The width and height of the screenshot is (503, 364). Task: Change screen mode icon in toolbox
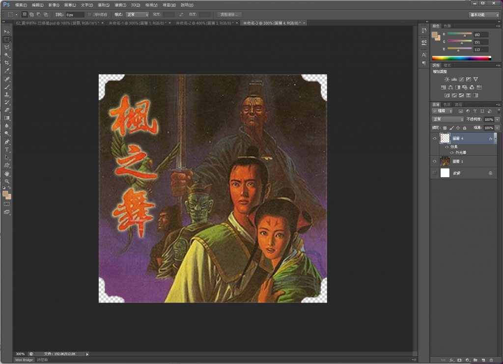pyautogui.click(x=7, y=212)
